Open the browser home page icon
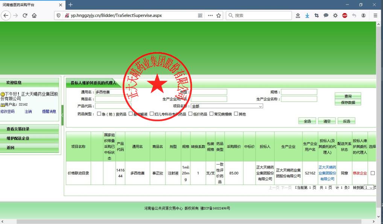Screen dimensions: 383x224 (34, 16)
